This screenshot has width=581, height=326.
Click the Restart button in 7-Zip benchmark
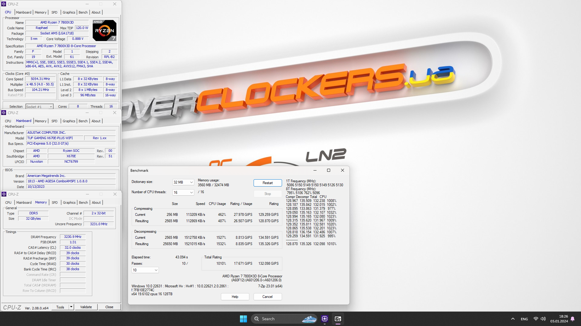click(268, 183)
